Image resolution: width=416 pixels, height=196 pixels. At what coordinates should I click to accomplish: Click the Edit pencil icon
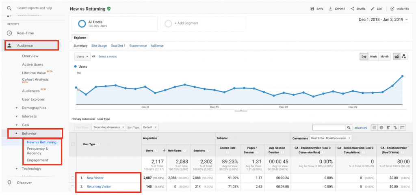pos(373,9)
